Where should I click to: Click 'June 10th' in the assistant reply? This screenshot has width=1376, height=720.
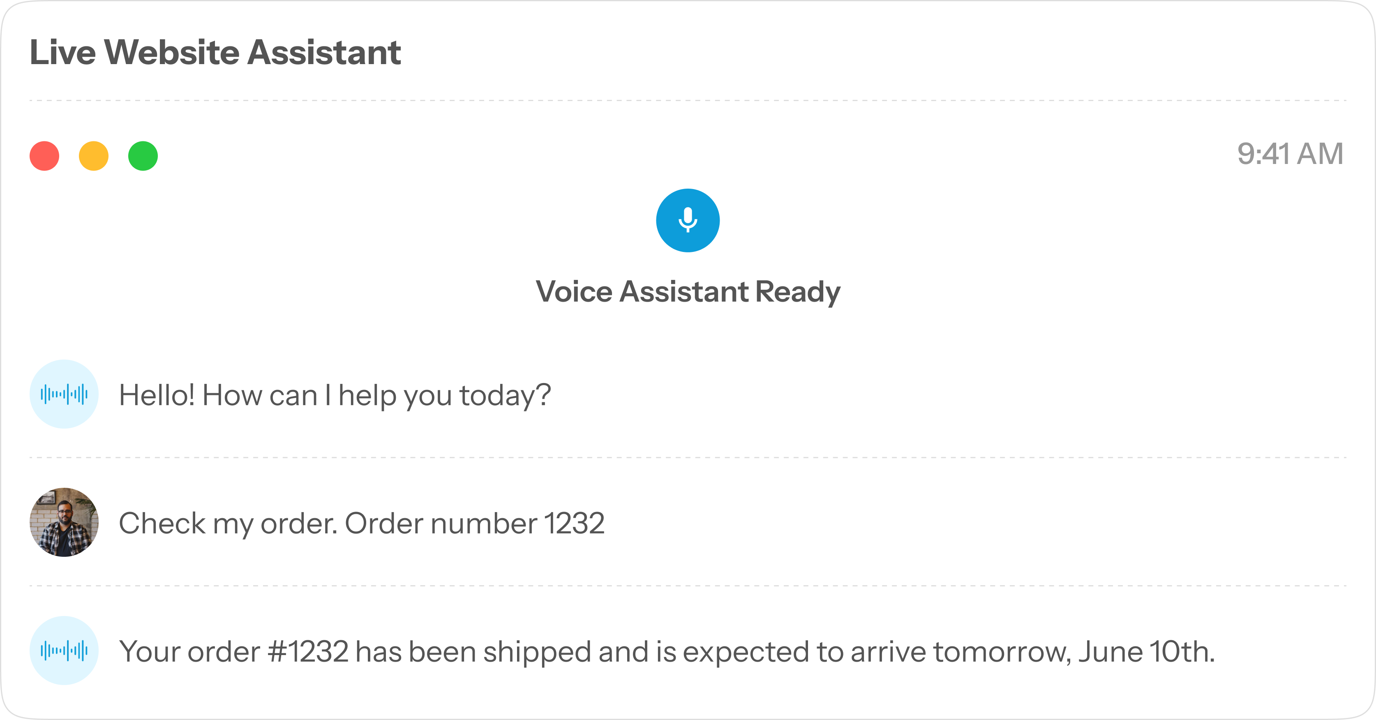(1146, 652)
